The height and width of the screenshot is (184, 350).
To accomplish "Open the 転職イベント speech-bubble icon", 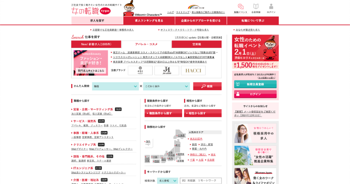I will pyautogui.click(x=240, y=7).
